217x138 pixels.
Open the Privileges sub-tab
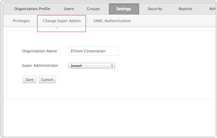coord(21,21)
